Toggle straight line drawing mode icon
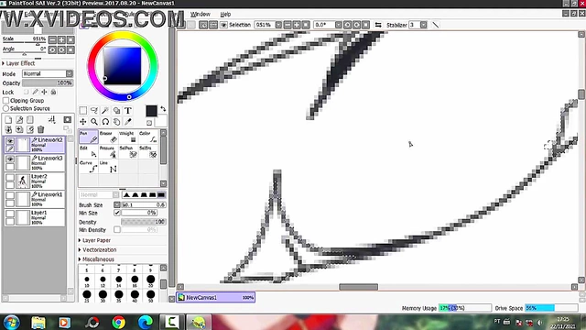586x330 pixels. pos(436,25)
